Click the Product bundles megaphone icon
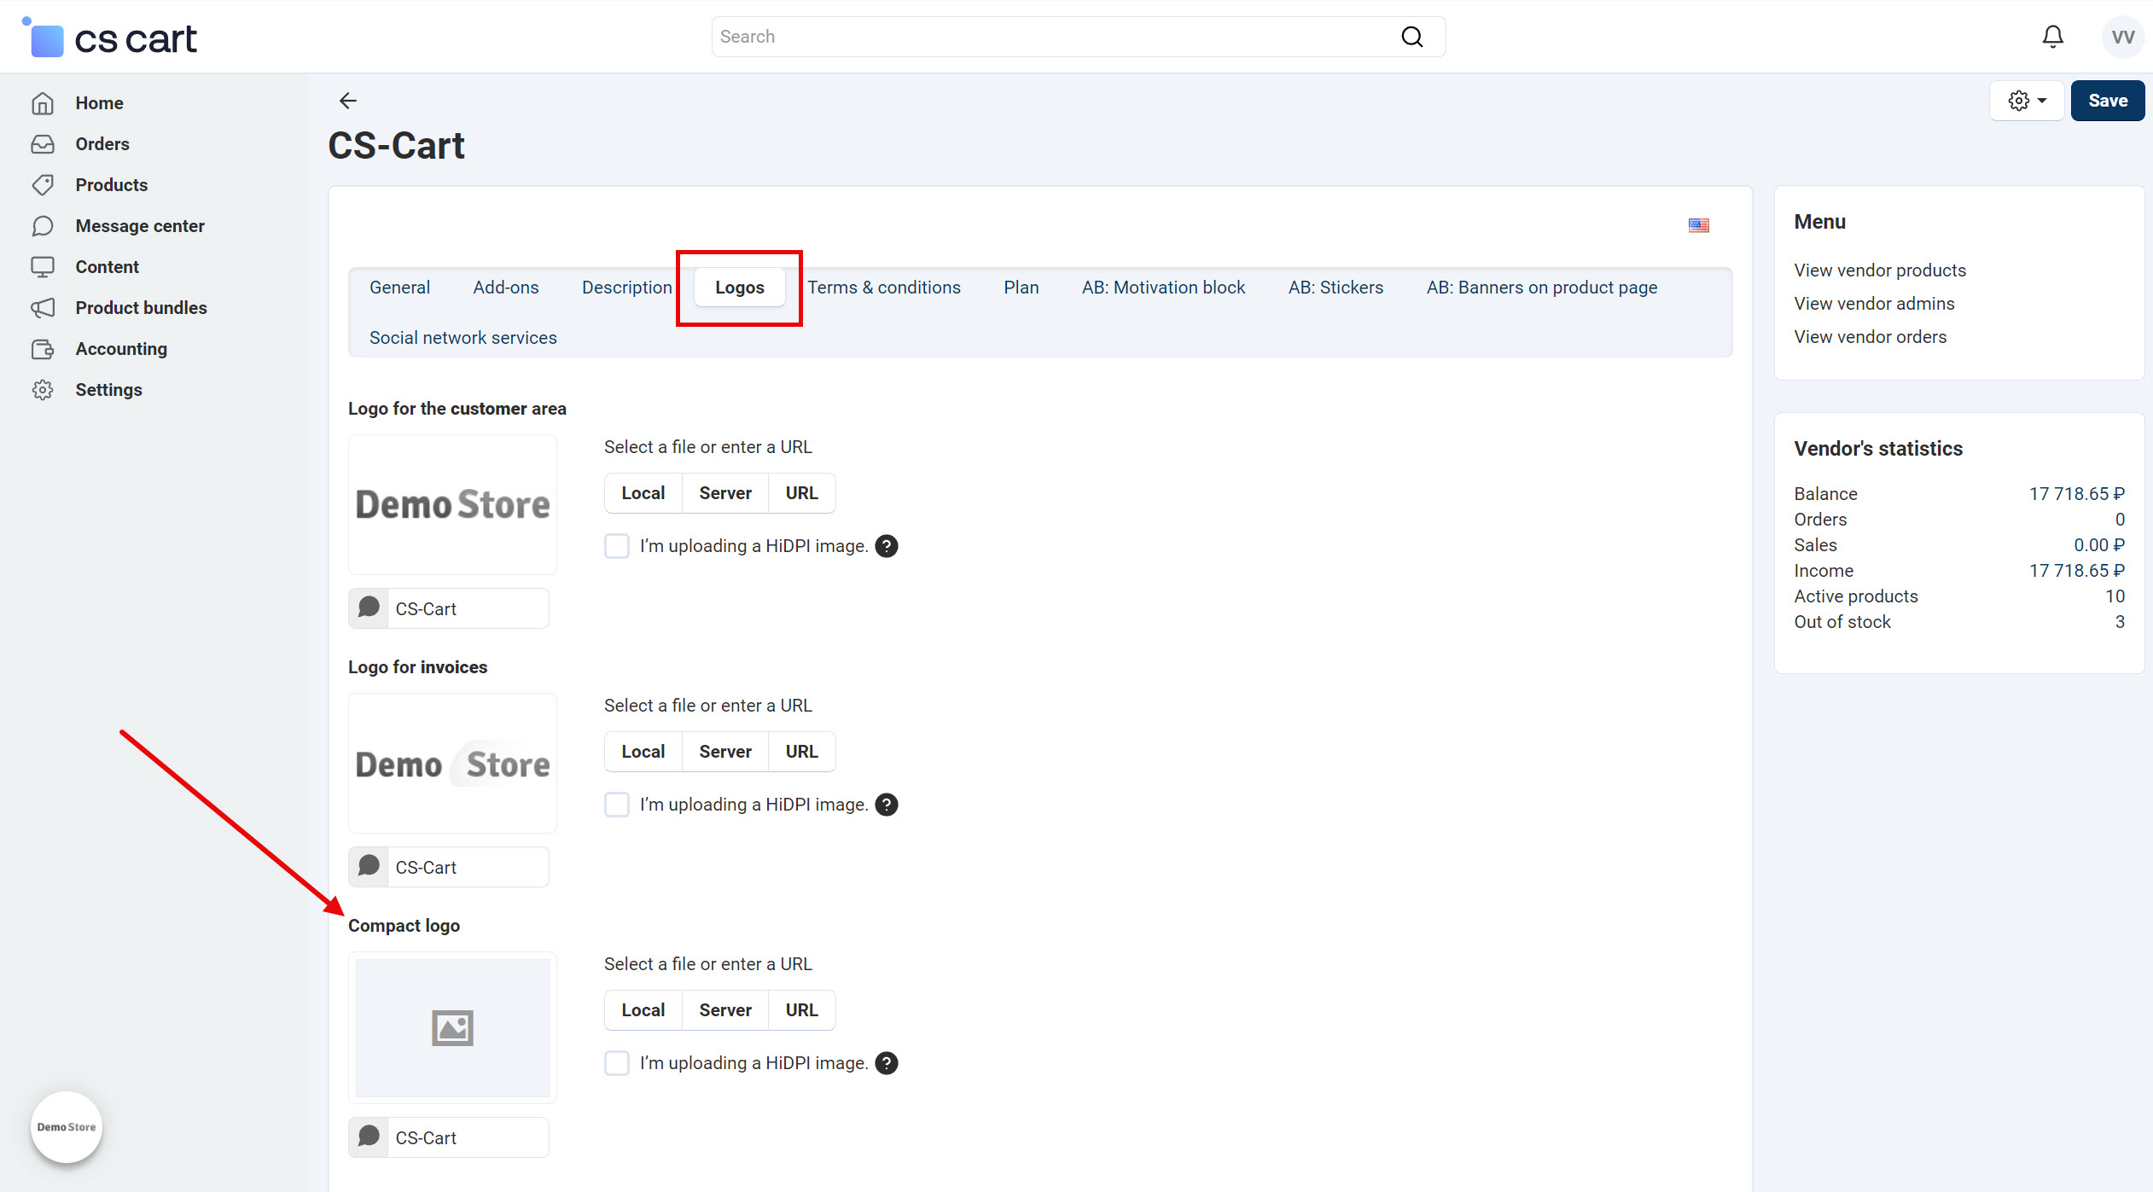2153x1192 pixels. tap(43, 308)
